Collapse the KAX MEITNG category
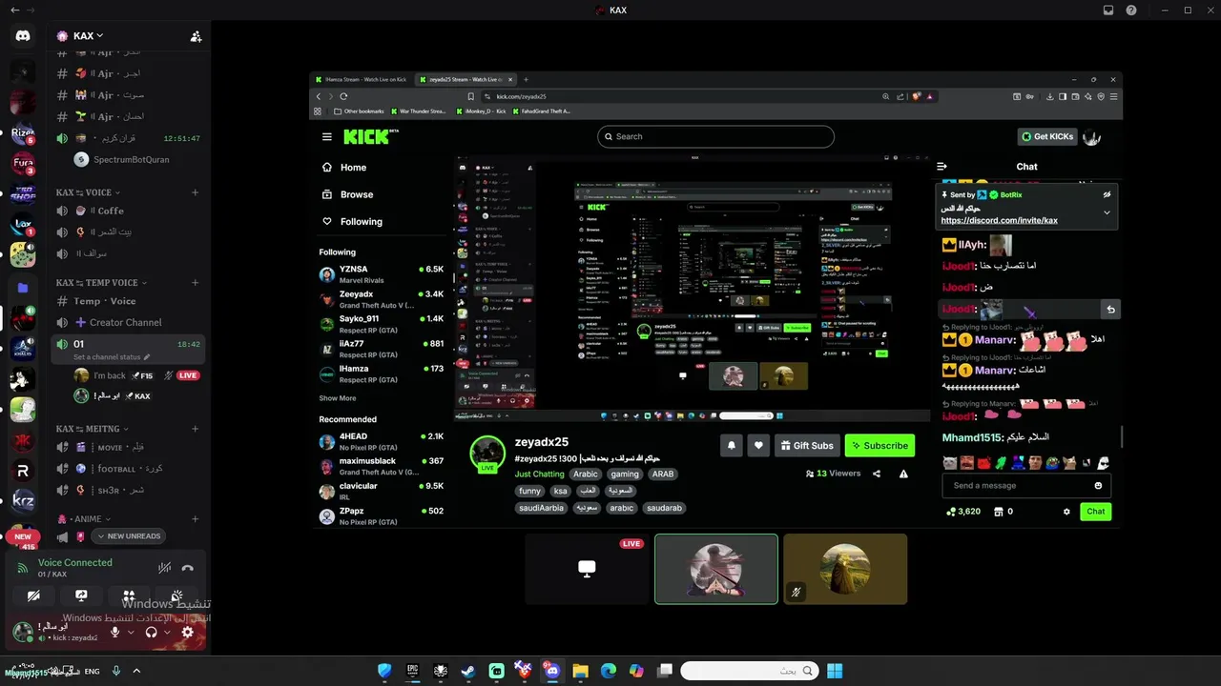The height and width of the screenshot is (686, 1221). pyautogui.click(x=92, y=430)
